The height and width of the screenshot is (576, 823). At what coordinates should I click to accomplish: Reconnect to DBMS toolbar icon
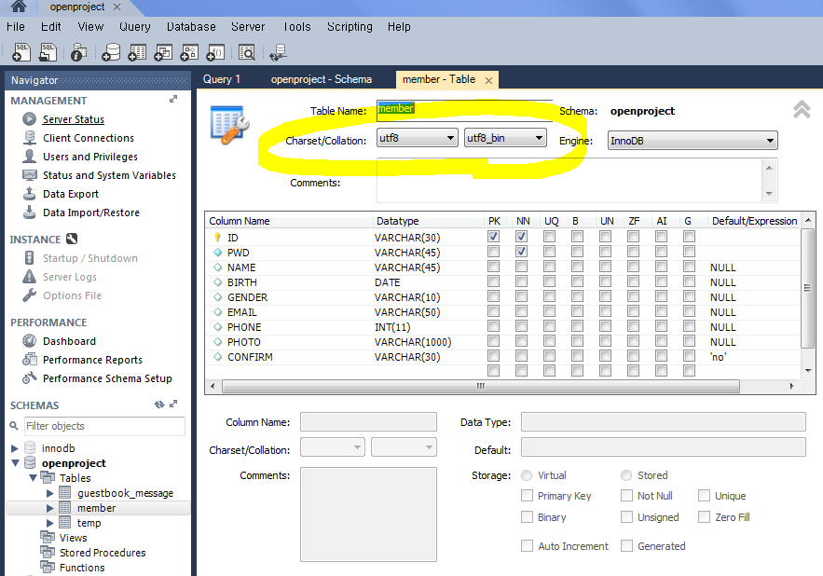278,52
